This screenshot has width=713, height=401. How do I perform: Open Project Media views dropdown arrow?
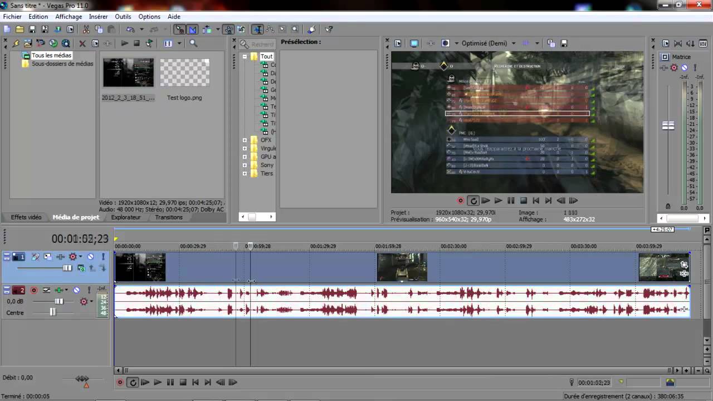(x=179, y=43)
